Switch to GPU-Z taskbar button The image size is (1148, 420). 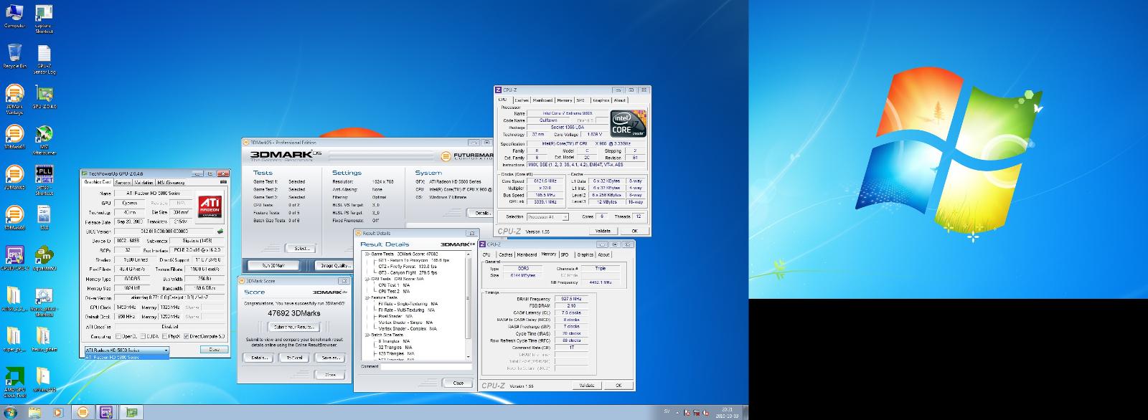tap(131, 412)
